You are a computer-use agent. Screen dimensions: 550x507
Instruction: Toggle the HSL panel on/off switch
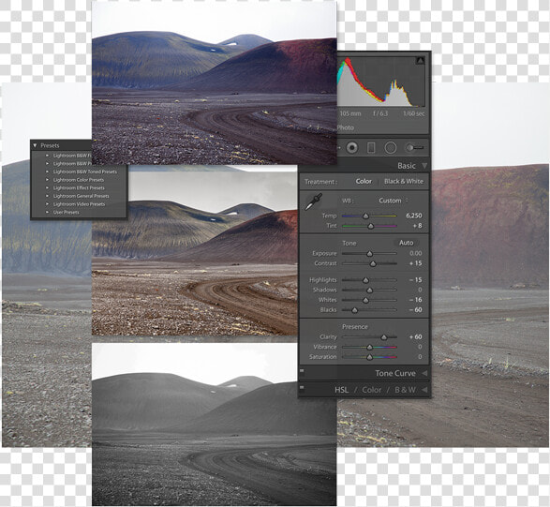tap(302, 387)
